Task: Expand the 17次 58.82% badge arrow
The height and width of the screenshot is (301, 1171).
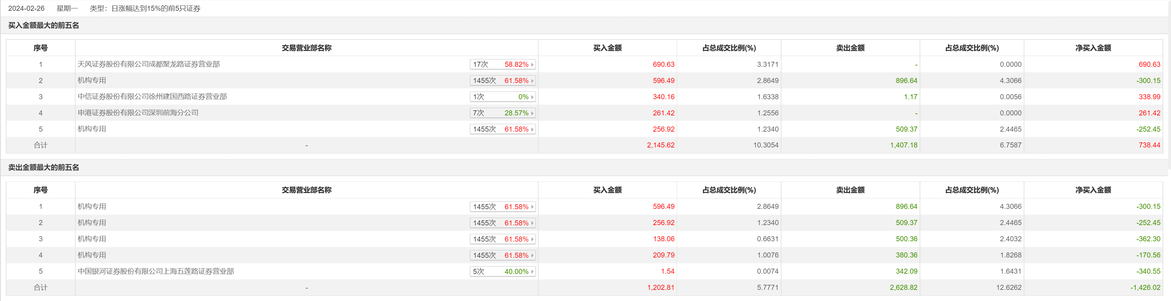Action: pyautogui.click(x=532, y=64)
